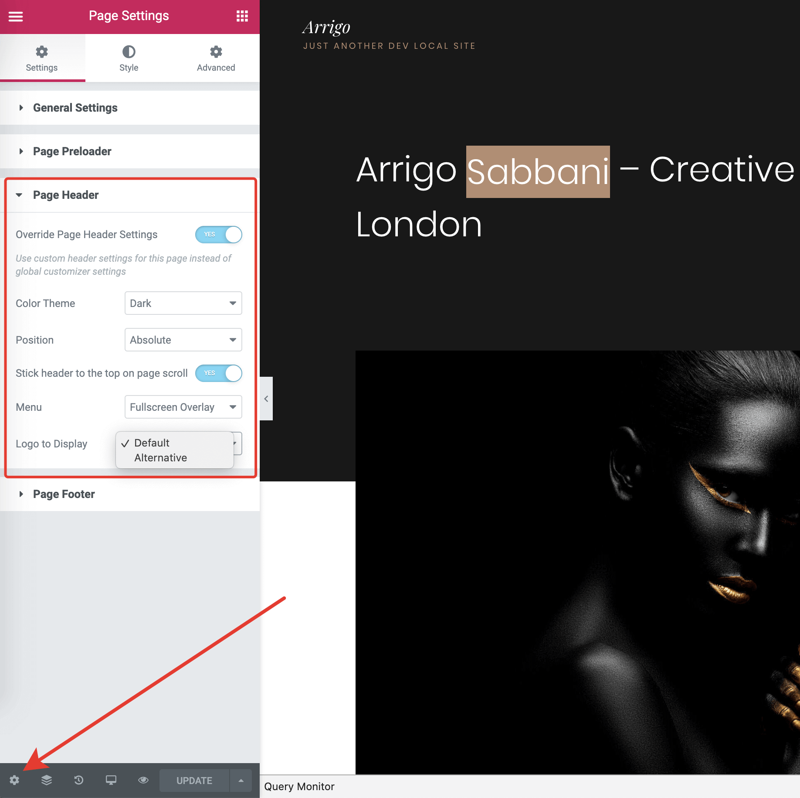Open the Query Monitor bar

pyautogui.click(x=299, y=787)
